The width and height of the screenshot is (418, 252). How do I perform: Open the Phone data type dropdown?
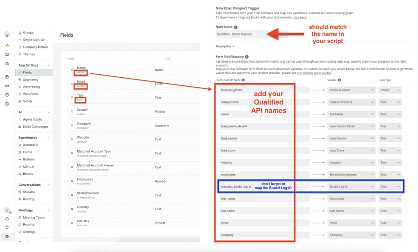pos(390,90)
